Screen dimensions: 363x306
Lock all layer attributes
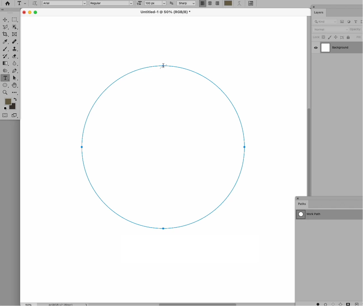[x=348, y=38]
